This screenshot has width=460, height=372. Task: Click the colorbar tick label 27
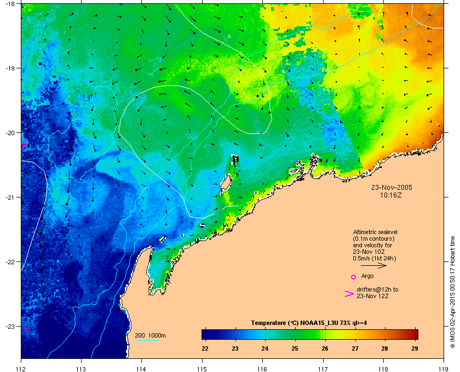click(x=355, y=348)
